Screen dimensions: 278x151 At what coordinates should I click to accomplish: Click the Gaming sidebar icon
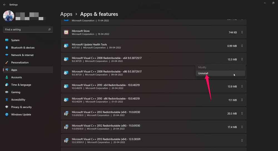point(7,92)
